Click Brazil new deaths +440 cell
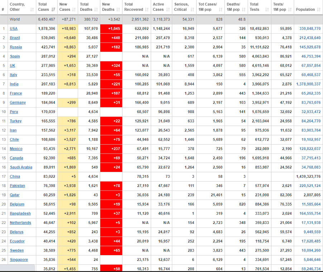The width and height of the screenshot is (323, 272). pyautogui.click(x=111, y=38)
